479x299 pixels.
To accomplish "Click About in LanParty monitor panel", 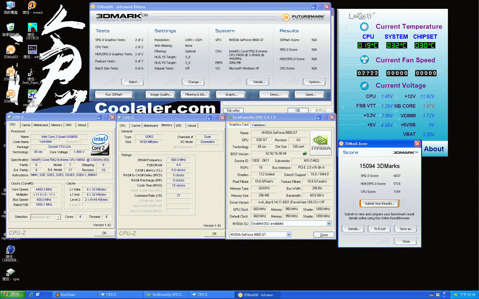I will (434, 149).
